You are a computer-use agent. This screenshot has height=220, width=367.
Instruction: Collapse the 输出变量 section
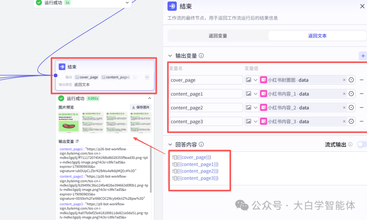pos(170,56)
